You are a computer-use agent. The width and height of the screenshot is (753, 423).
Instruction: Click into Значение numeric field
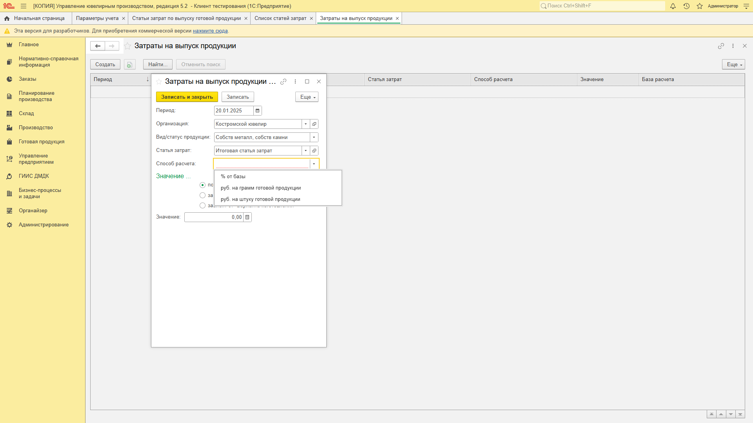click(x=214, y=217)
